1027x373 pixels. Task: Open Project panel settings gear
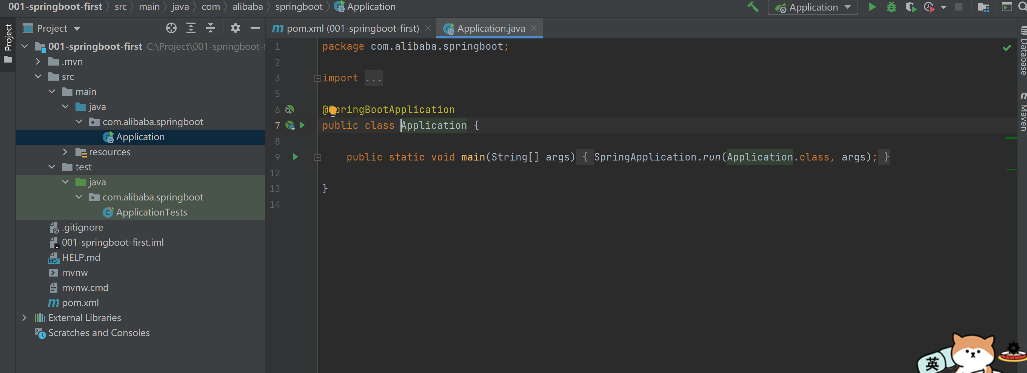[x=235, y=28]
